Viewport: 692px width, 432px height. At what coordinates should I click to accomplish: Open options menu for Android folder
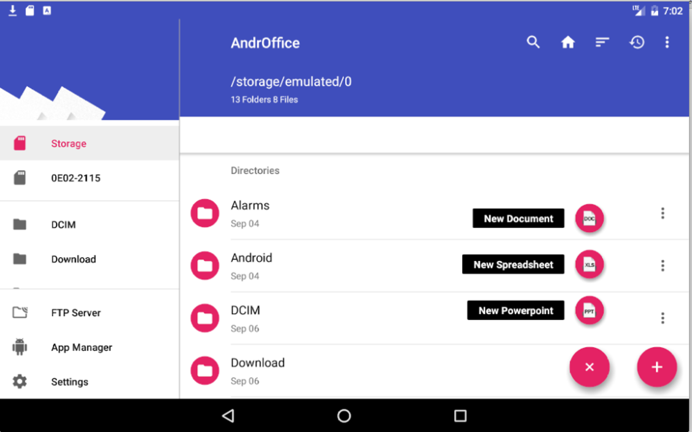tap(663, 266)
